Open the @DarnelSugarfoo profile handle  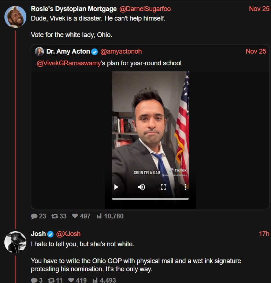tap(145, 9)
